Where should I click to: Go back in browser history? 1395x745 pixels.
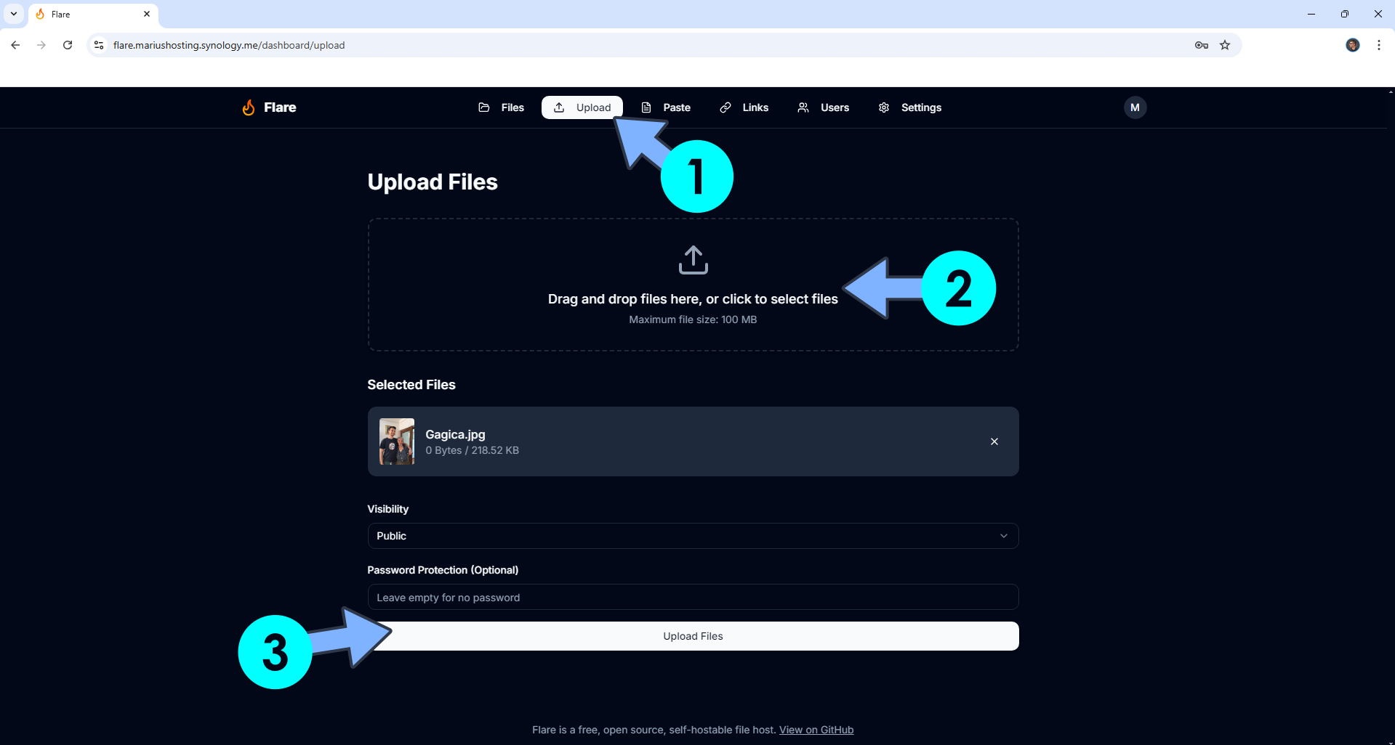click(15, 45)
